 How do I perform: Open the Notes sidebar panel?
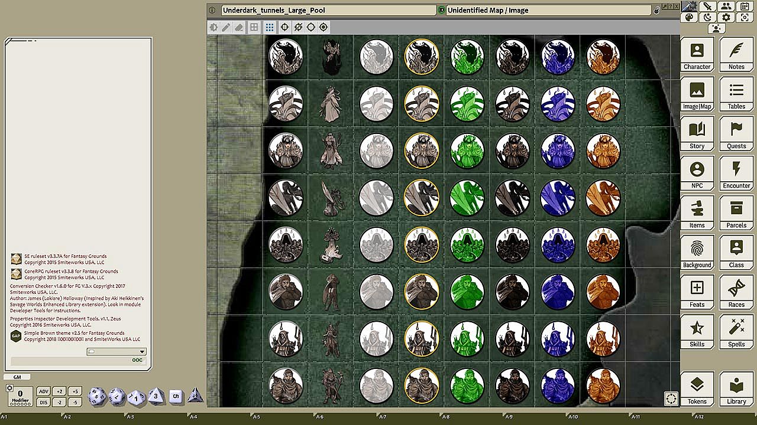pyautogui.click(x=736, y=54)
